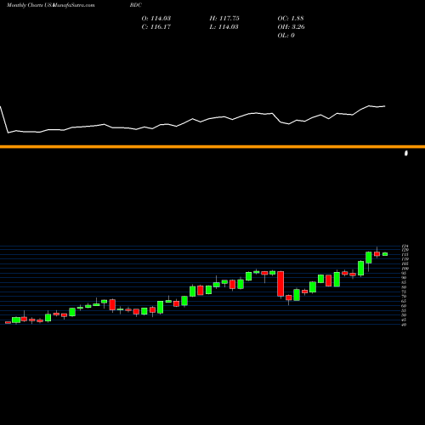Click the 'Monthly Charts USMunafaSutra.com' title text
Image resolution: width=425 pixels, height=425 pixels.
[51, 5]
